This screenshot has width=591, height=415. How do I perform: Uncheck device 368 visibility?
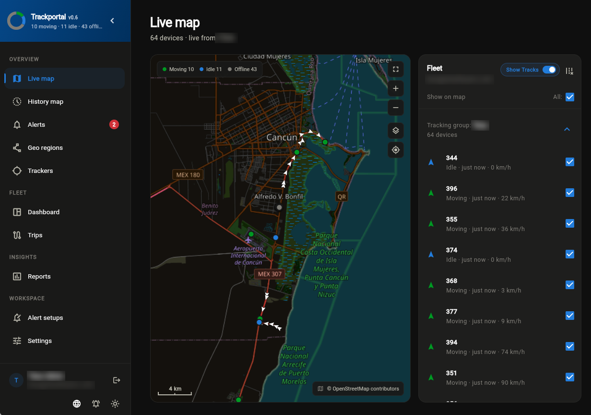[x=570, y=285]
